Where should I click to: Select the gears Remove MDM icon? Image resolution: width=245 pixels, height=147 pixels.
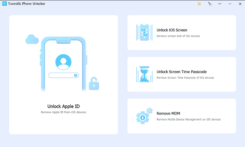pos(144,116)
